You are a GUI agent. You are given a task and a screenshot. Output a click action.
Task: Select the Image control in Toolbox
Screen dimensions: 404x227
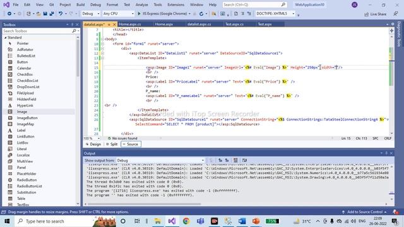(22, 112)
